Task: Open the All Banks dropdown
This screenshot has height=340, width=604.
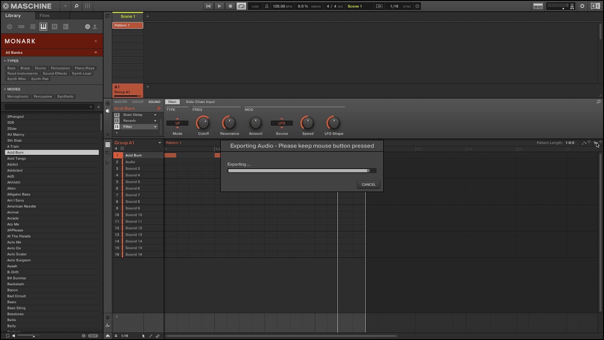Action: (51, 52)
